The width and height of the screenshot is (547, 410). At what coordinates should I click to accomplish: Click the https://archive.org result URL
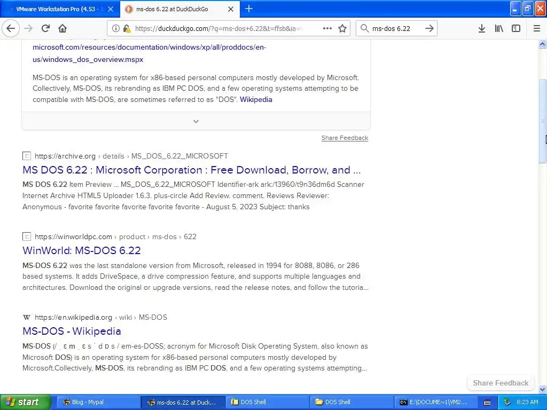pyautogui.click(x=65, y=156)
